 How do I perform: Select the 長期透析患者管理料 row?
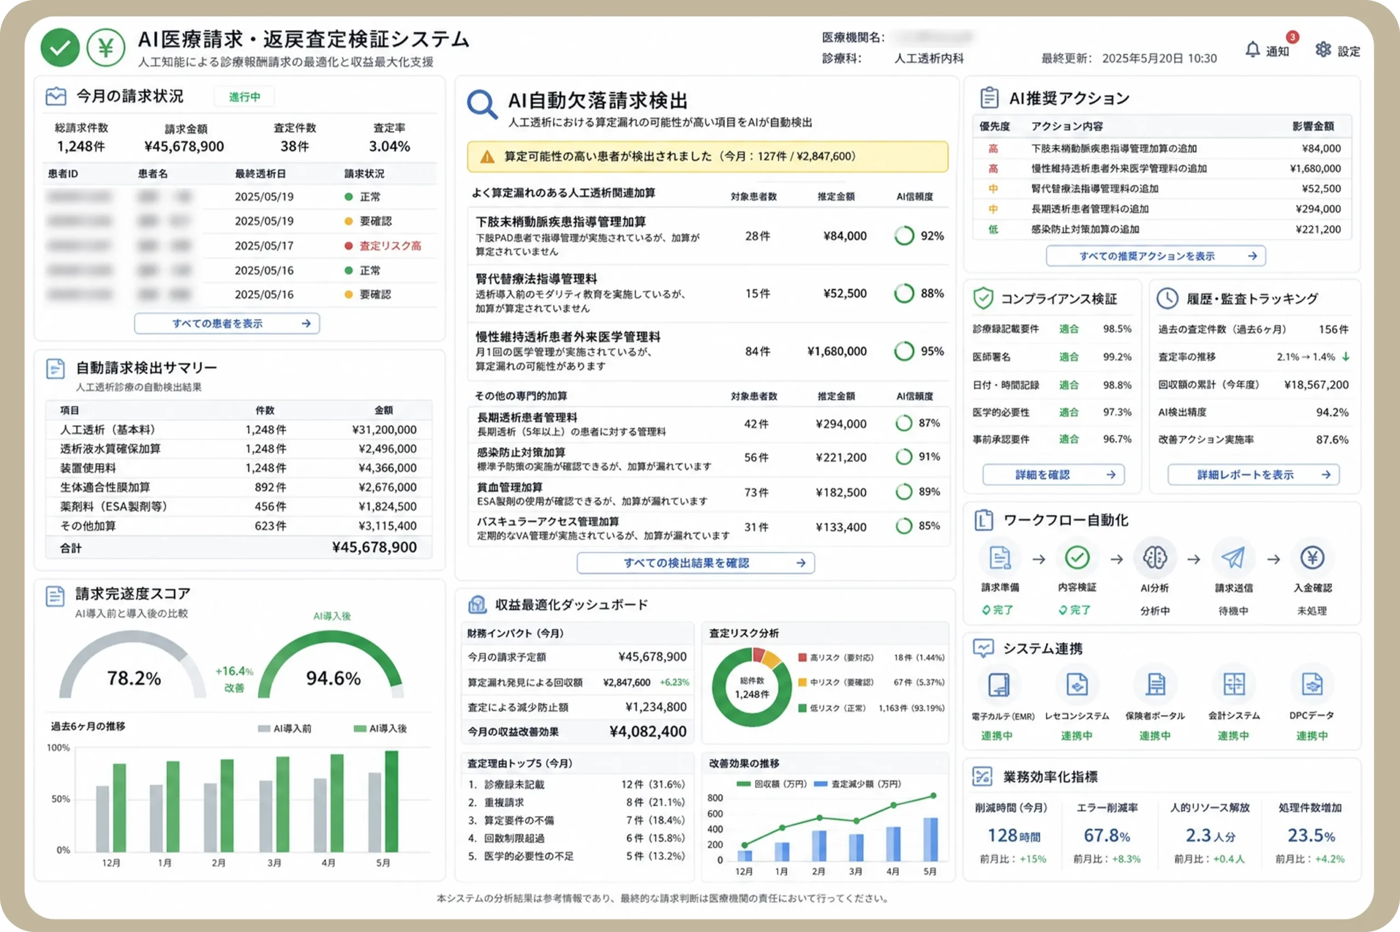click(x=708, y=424)
